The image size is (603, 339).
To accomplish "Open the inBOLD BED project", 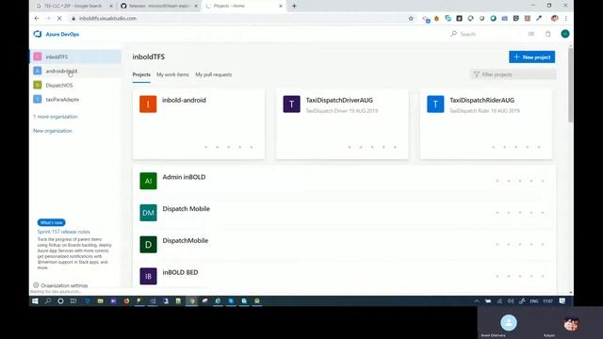I will pos(344,275).
